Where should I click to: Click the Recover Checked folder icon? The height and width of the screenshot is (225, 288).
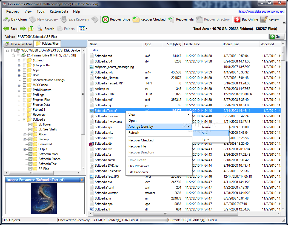coord(136,19)
